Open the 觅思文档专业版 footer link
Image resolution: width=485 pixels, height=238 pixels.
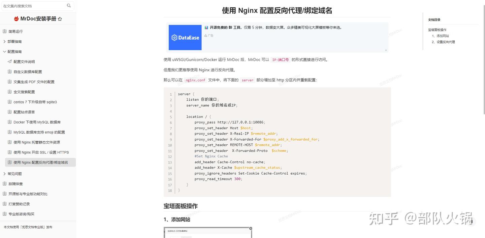33,227
